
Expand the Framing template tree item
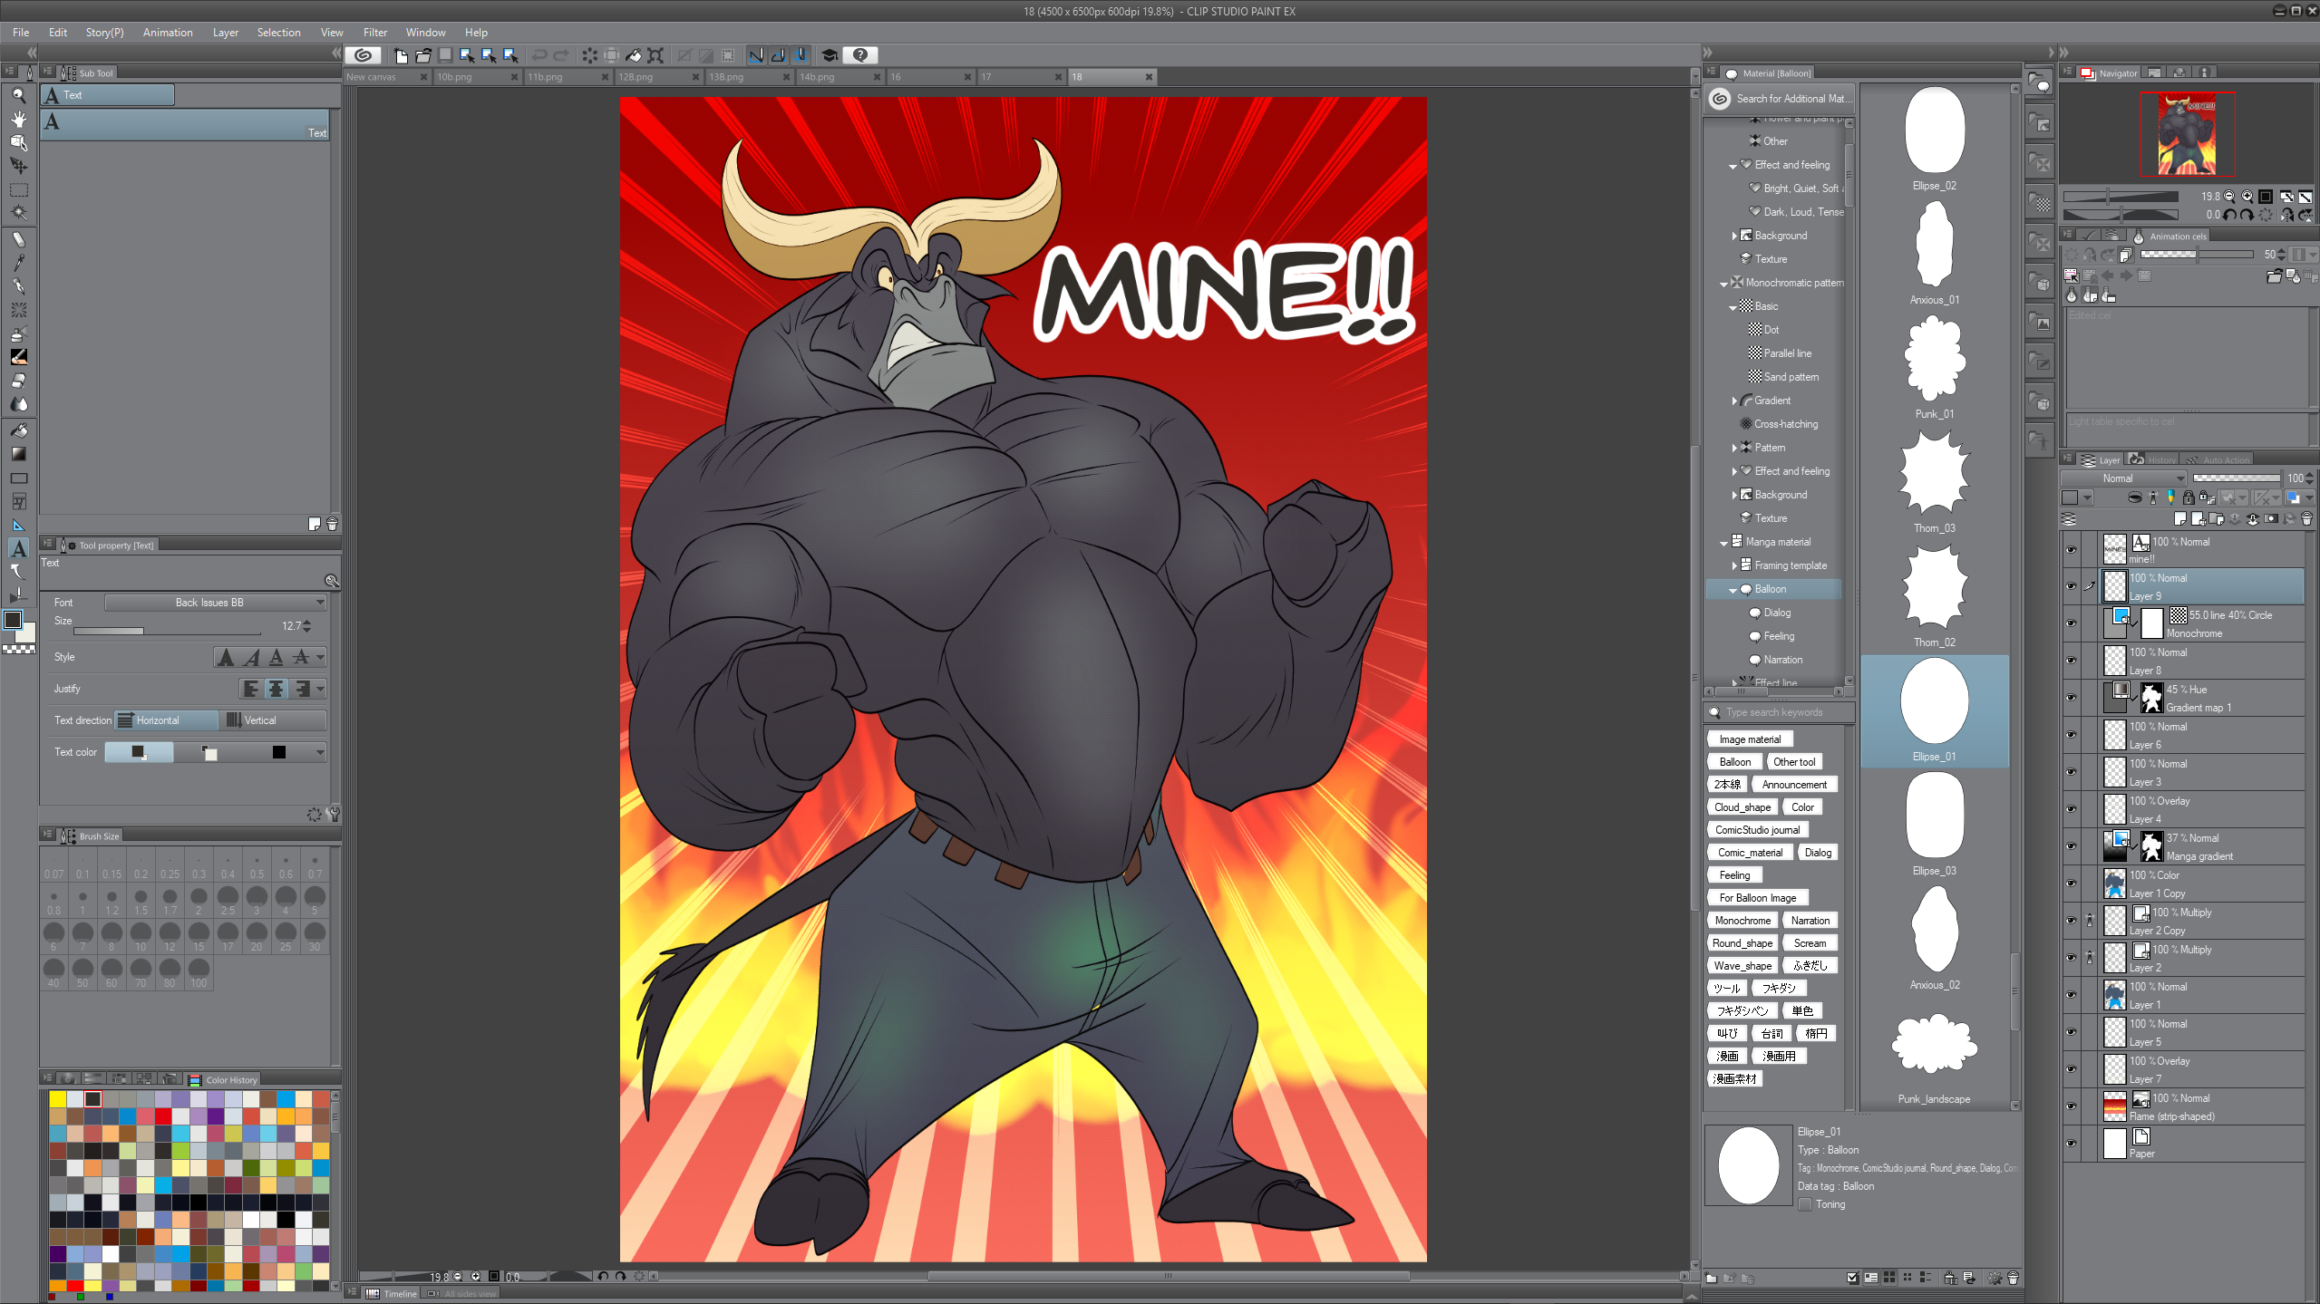[1734, 565]
